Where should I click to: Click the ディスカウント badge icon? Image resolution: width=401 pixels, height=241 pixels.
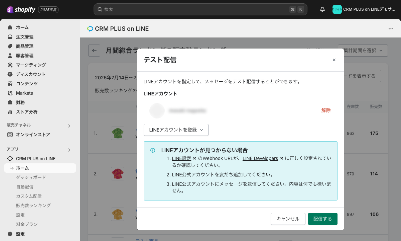point(10,74)
